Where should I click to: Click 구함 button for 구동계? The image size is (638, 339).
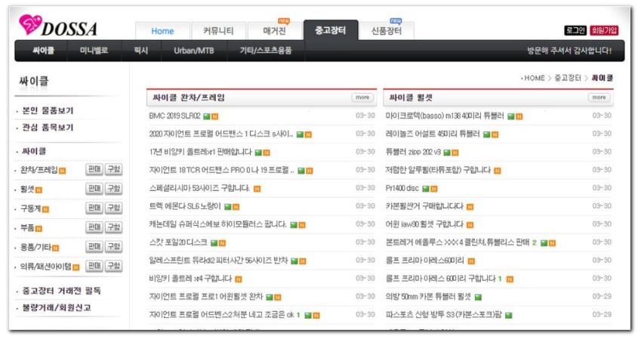click(x=113, y=208)
